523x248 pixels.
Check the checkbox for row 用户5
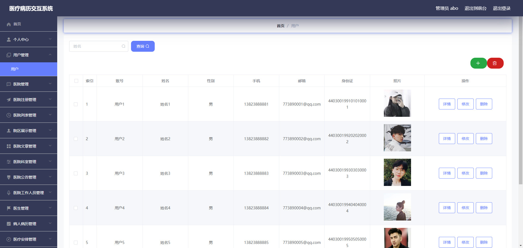point(76,243)
